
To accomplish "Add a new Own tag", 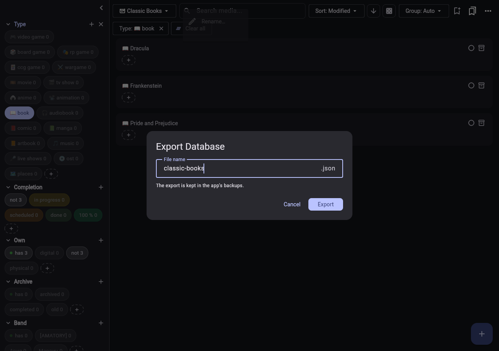I will point(101,240).
